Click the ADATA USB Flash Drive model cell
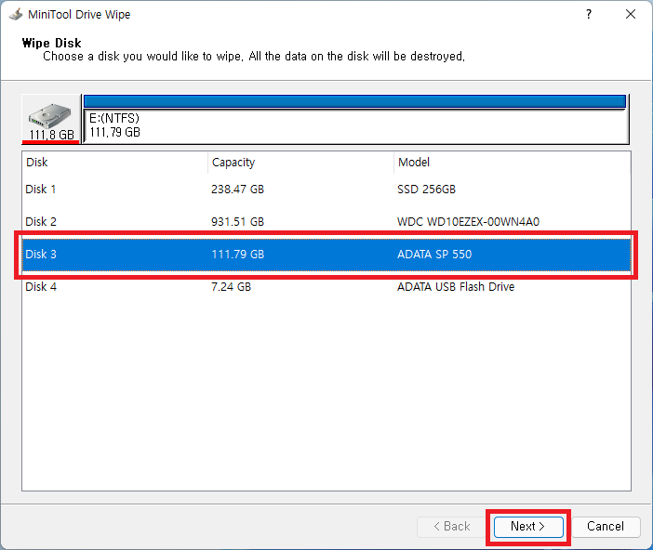The width and height of the screenshot is (653, 550). 456,287
